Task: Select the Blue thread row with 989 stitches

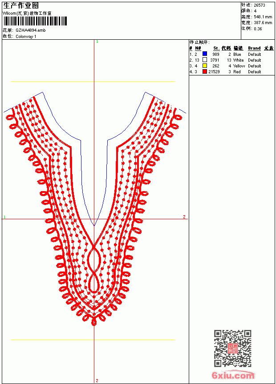Action: (x=231, y=54)
